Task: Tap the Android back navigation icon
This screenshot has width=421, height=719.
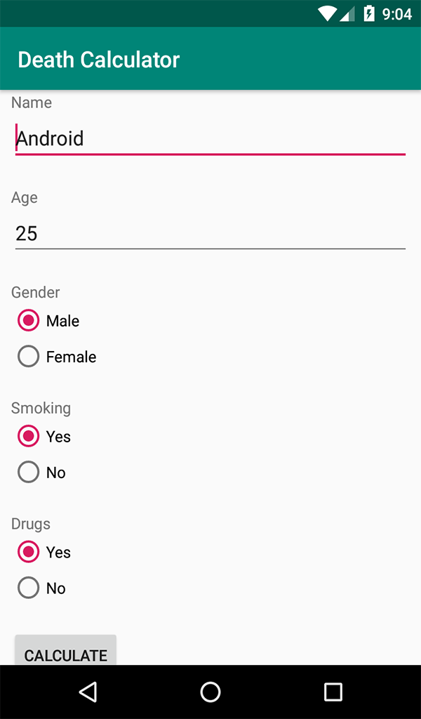Action: click(88, 692)
